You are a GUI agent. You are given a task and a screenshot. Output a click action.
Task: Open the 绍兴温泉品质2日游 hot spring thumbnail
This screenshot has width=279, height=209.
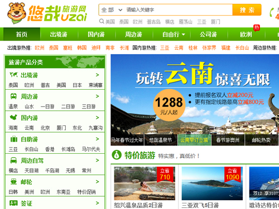pyautogui.click(x=145, y=183)
